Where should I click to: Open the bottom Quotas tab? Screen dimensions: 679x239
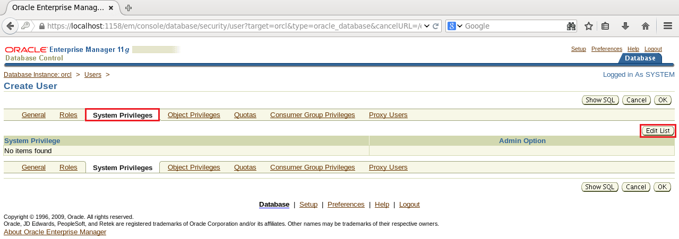(x=245, y=167)
